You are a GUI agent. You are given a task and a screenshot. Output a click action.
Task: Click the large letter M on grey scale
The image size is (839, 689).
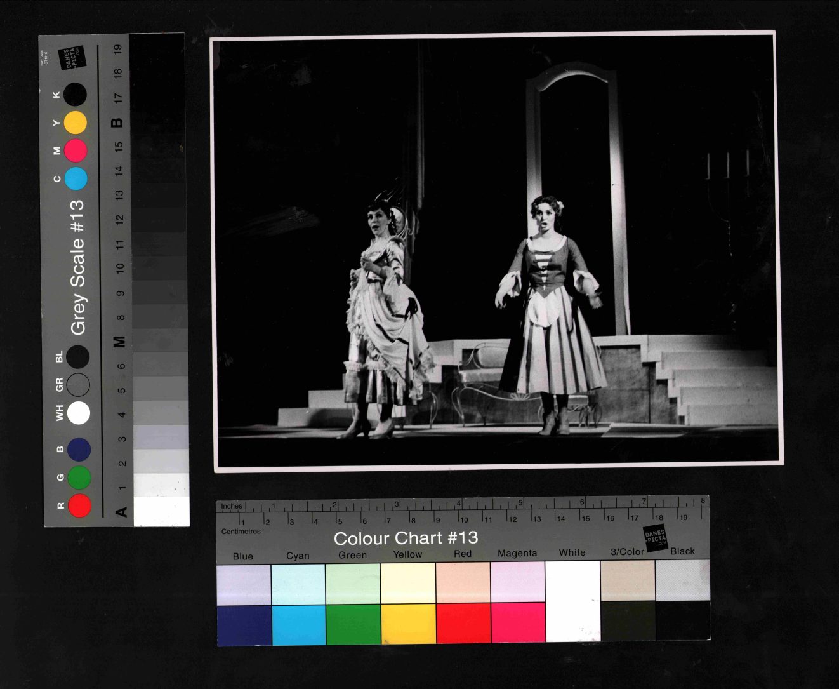click(119, 341)
